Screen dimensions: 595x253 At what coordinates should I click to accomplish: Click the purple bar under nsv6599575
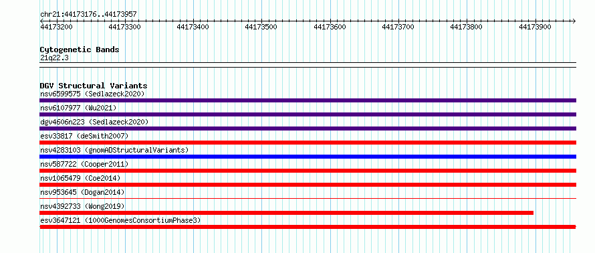coord(308,100)
